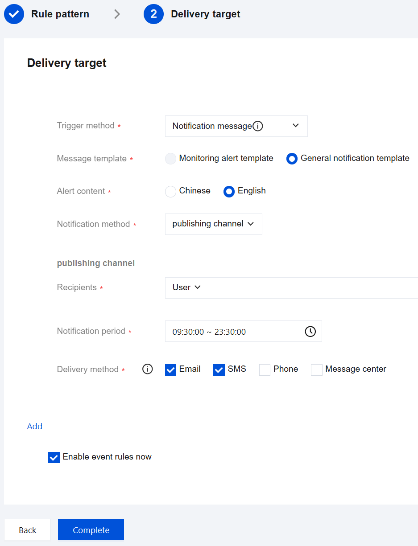
Task: Click the breadcrumb arrow between steps
Action: (x=117, y=14)
